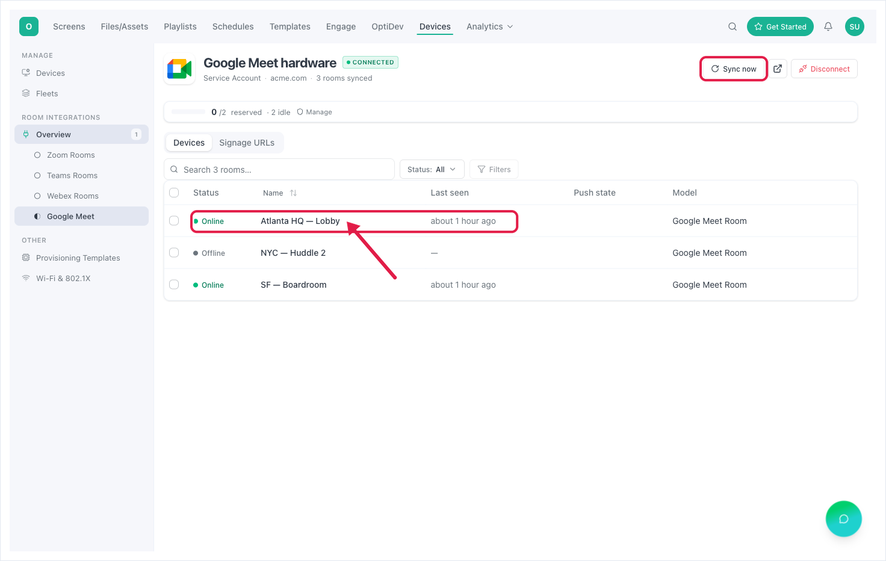Click SF — Boardroom about 1 hour ago
Viewport: 886px width, 561px height.
pyautogui.click(x=463, y=285)
